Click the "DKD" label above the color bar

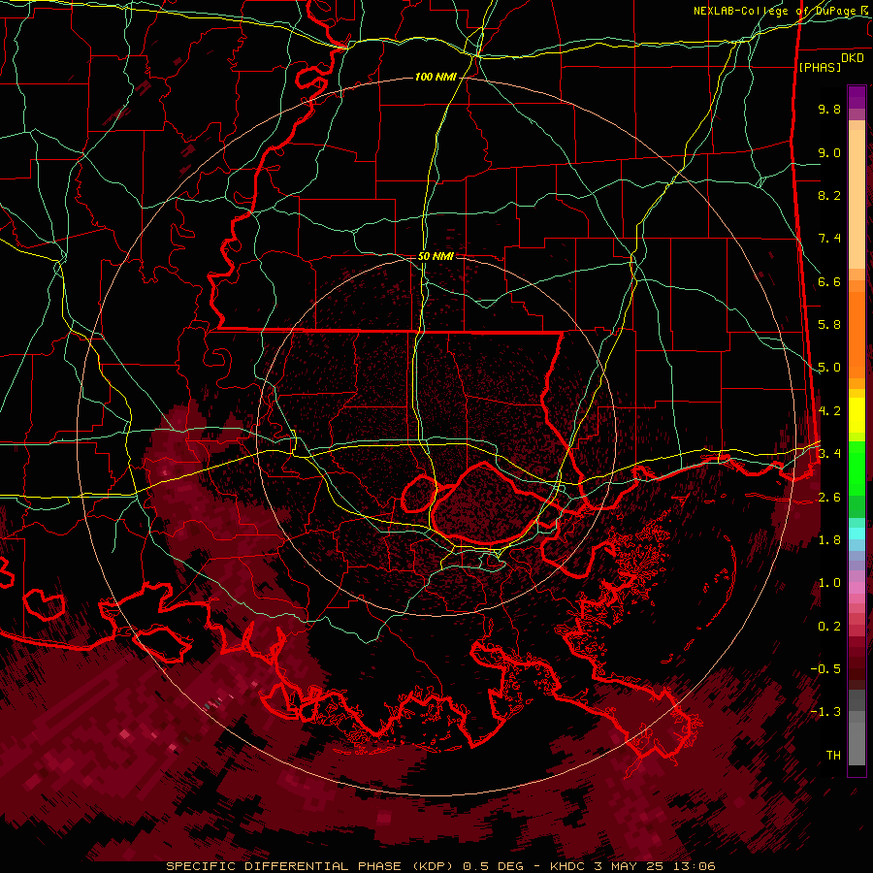(853, 57)
